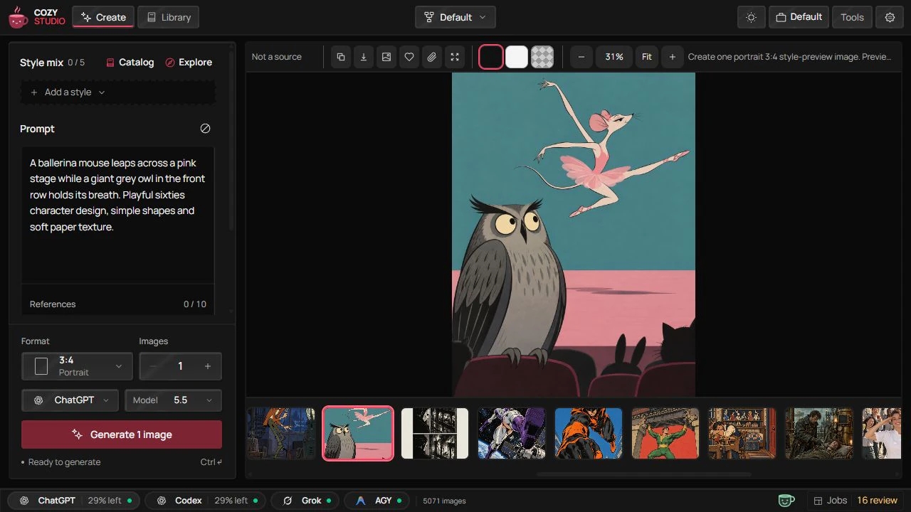Open the 3:4 Portrait format dropdown

tap(77, 366)
